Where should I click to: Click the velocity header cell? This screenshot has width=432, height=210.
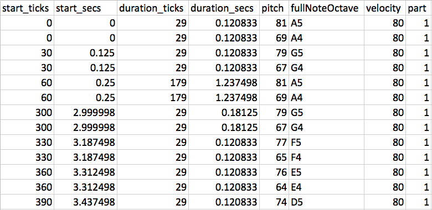coord(385,8)
